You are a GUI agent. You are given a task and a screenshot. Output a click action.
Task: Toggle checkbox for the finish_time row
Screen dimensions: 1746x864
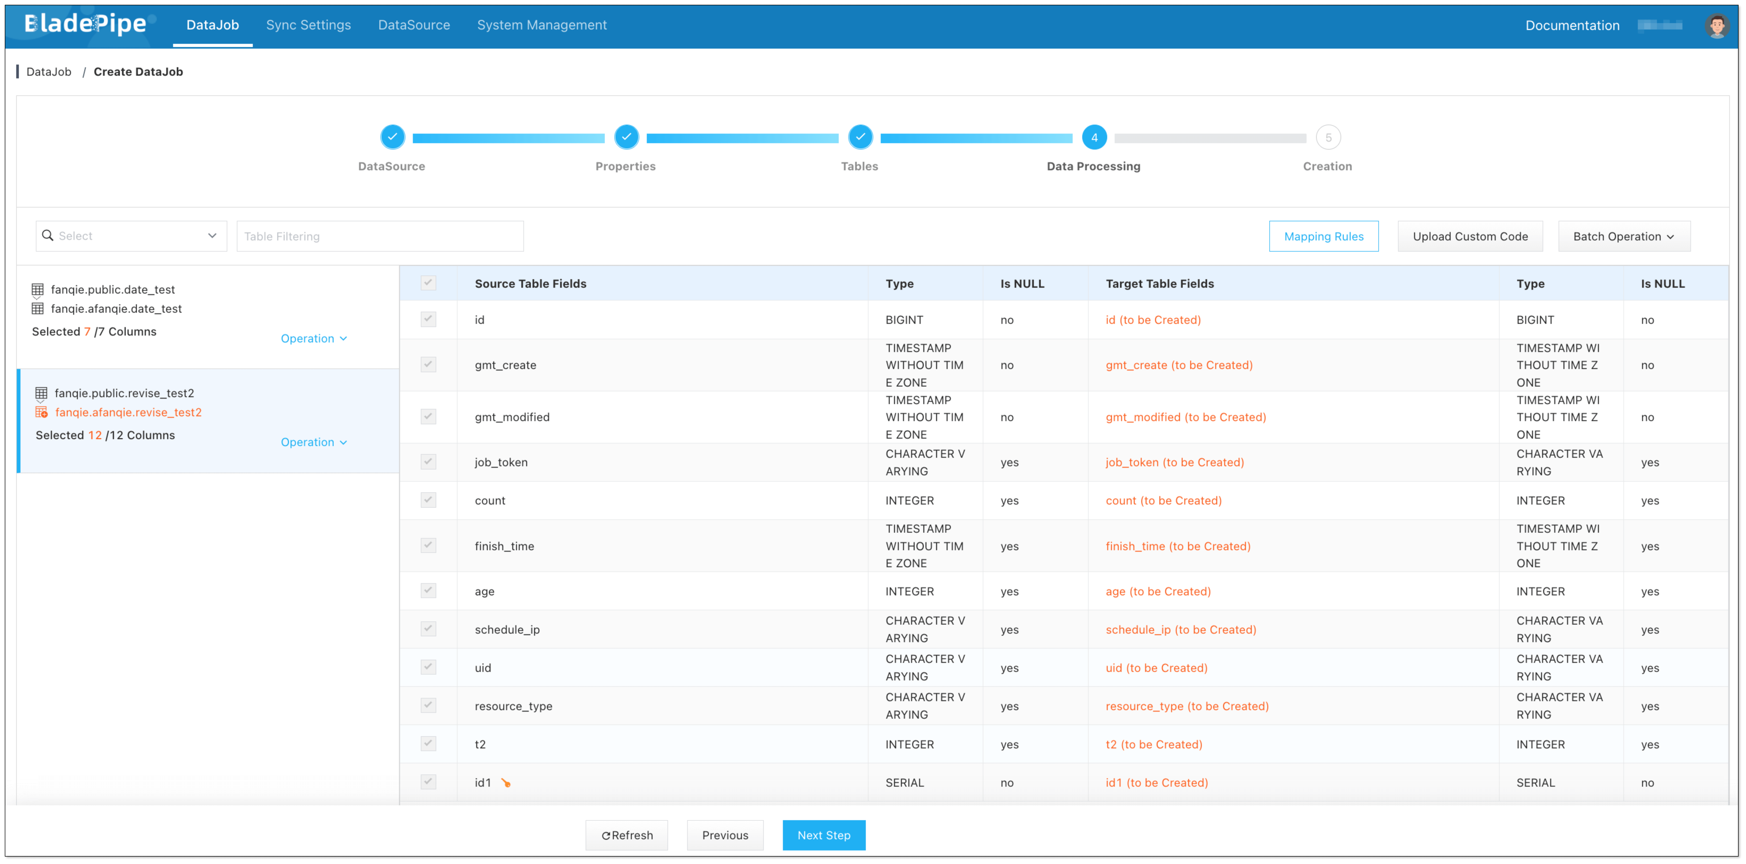(428, 545)
